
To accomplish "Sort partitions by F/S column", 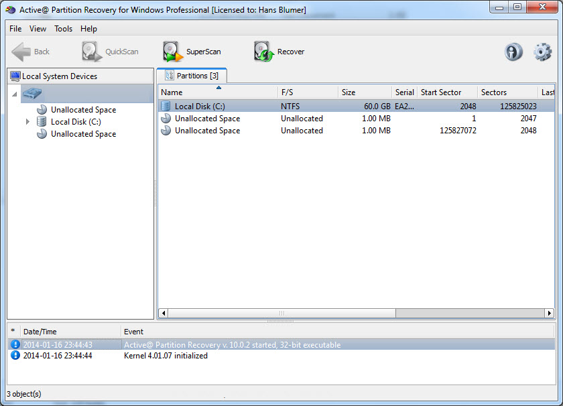I will pyautogui.click(x=308, y=92).
